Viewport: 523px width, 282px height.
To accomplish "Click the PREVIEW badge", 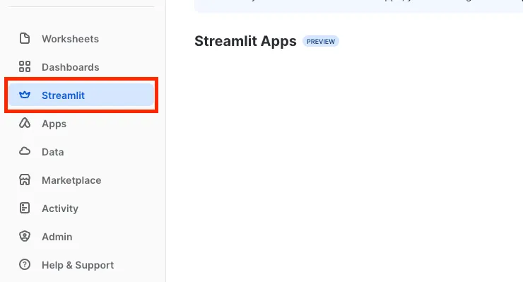I will [321, 42].
